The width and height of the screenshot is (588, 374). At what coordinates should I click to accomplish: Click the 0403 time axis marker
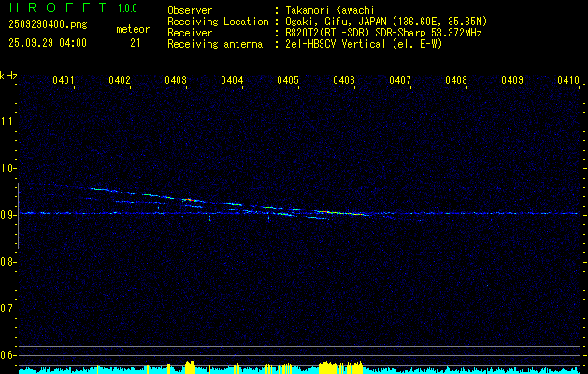(176, 80)
